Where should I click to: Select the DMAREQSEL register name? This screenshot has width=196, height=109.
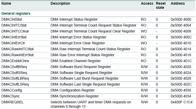[12, 102]
